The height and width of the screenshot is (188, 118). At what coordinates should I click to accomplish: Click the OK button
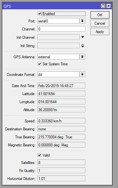point(100,15)
